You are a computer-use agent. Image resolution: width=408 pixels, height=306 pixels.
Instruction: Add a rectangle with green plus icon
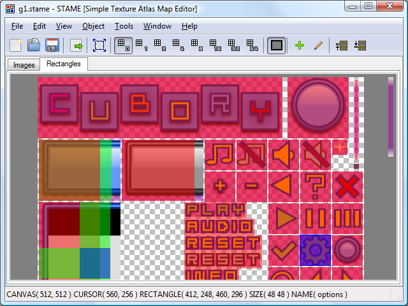click(x=300, y=45)
